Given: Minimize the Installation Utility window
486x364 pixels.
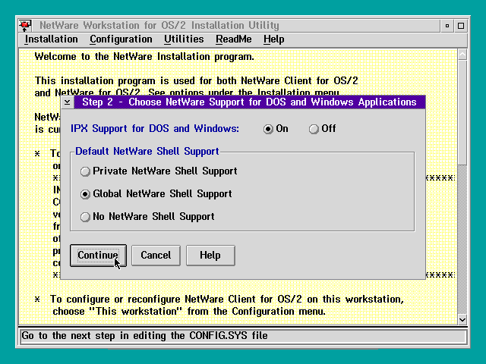Looking at the screenshot, I should [447, 26].
